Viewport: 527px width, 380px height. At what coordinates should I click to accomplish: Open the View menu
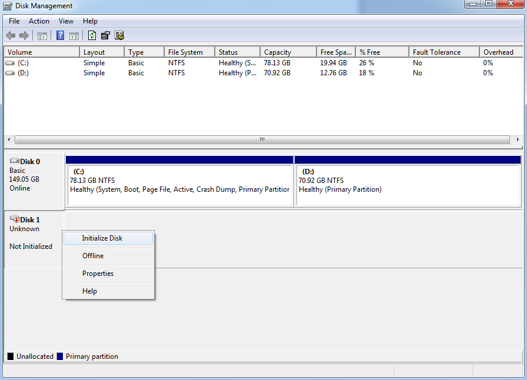pos(66,21)
